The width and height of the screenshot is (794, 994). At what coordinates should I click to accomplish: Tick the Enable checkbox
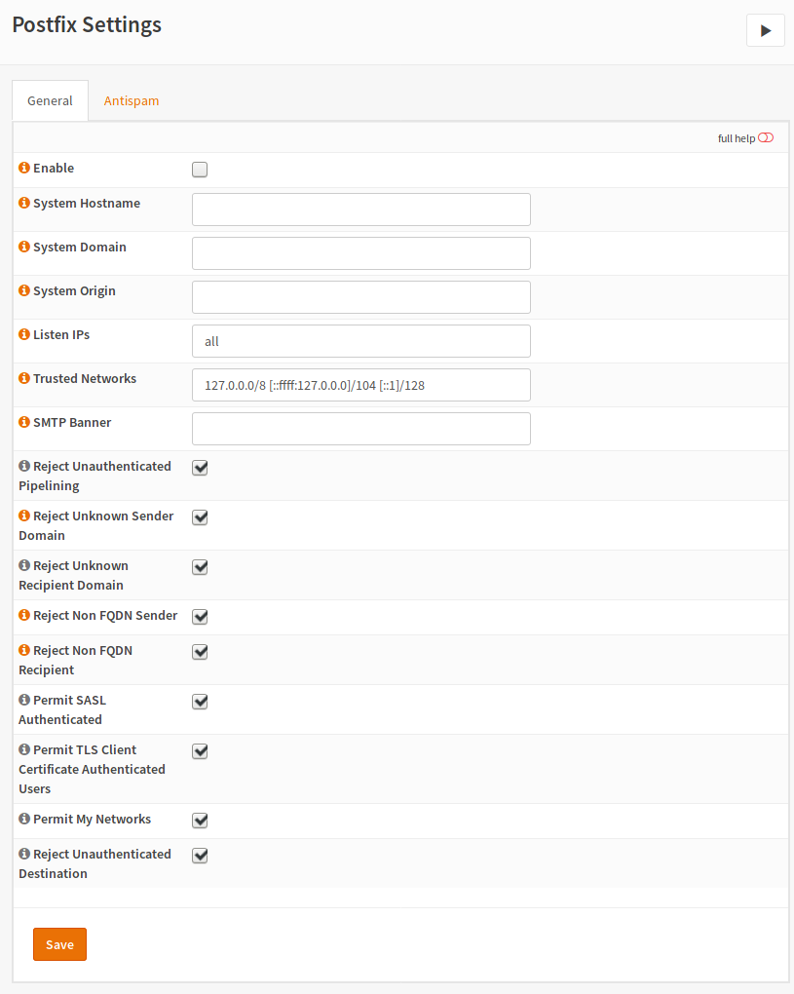tap(200, 170)
